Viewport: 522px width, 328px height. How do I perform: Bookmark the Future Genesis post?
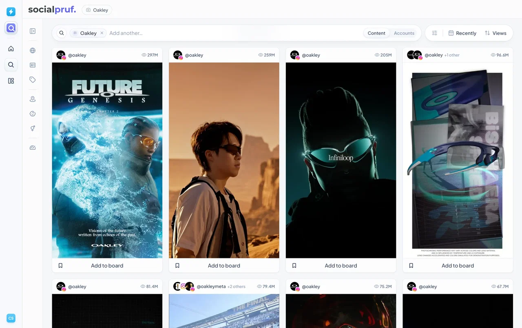tap(60, 265)
